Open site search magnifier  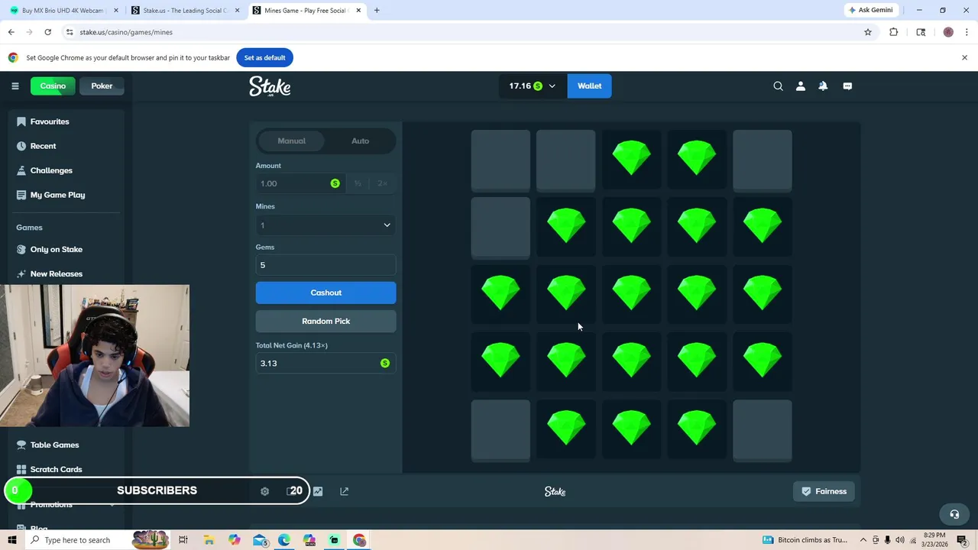pyautogui.click(x=778, y=86)
